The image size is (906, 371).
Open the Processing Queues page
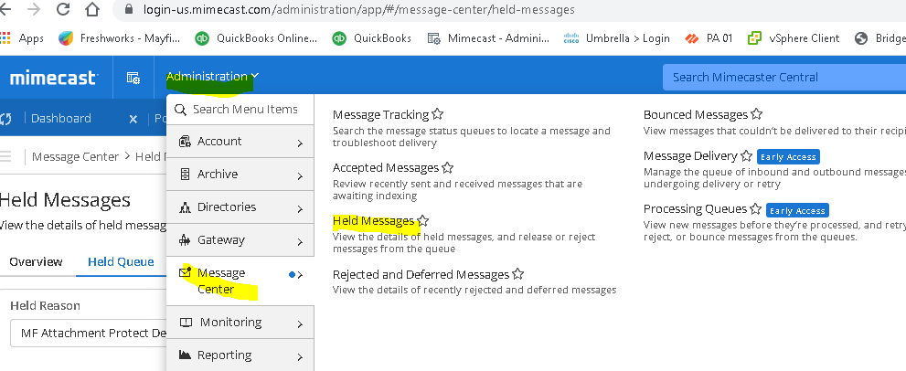(x=696, y=208)
